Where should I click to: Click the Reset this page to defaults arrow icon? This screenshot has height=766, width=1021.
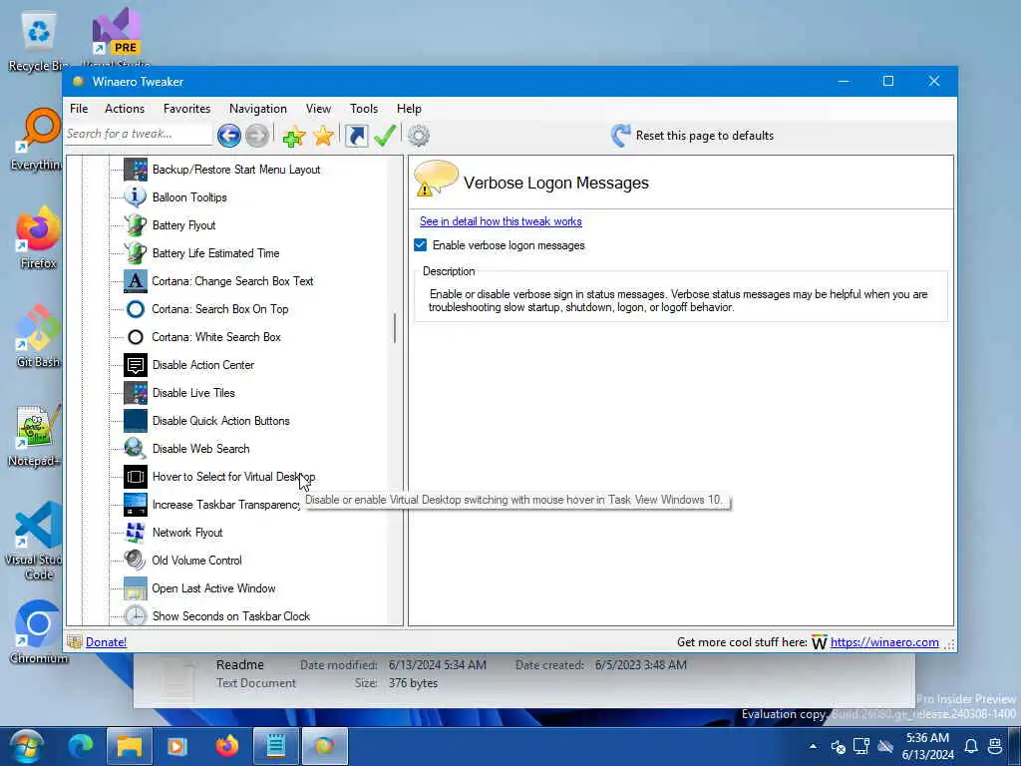tap(620, 136)
